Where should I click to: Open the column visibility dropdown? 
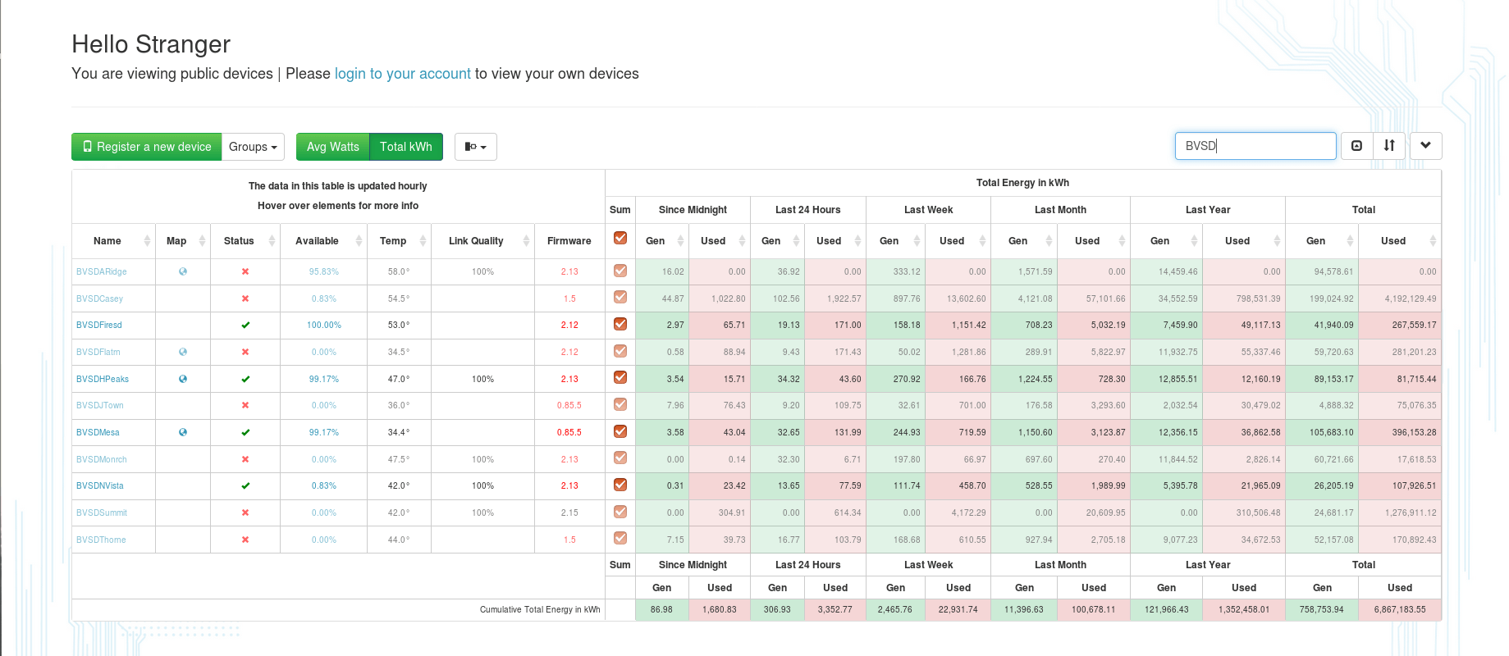pos(476,147)
